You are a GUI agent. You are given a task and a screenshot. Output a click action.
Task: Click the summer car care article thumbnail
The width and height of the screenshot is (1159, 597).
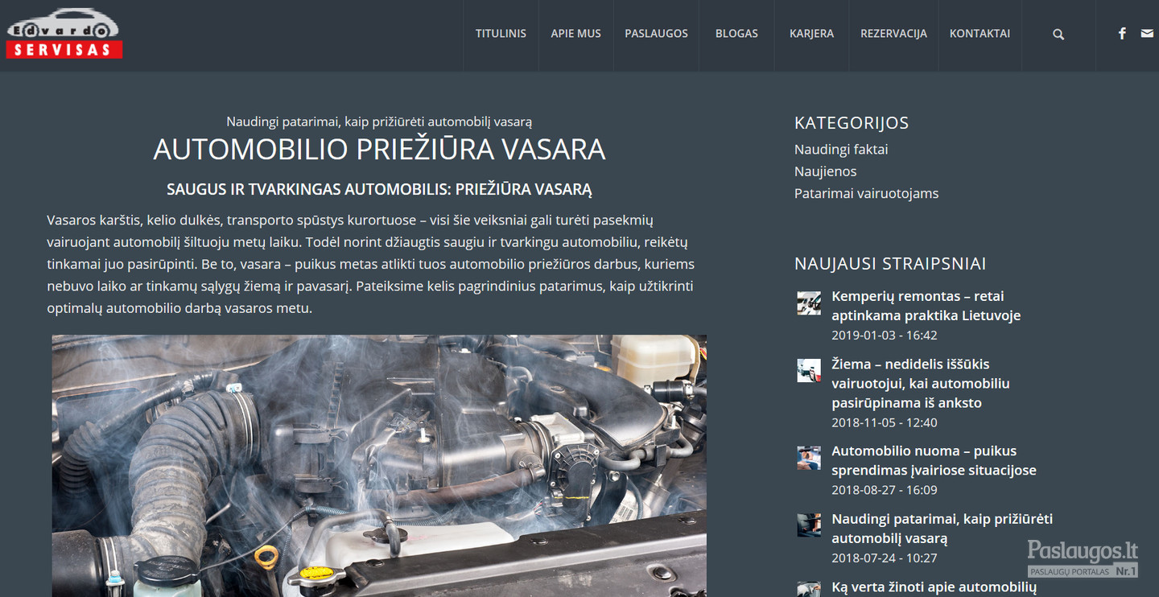(809, 525)
